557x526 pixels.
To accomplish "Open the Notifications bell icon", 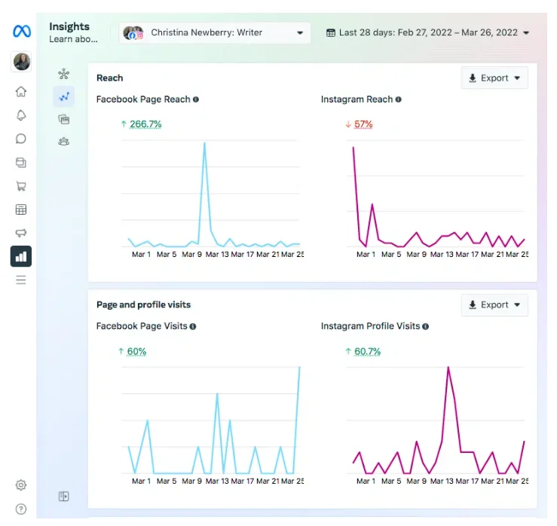I will click(21, 115).
